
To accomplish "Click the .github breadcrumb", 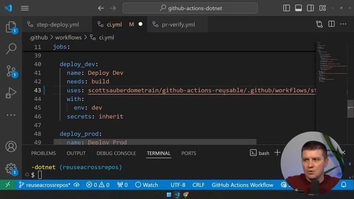I will 39,38.
